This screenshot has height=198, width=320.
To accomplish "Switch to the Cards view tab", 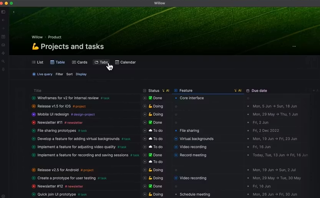I will pos(80,62).
